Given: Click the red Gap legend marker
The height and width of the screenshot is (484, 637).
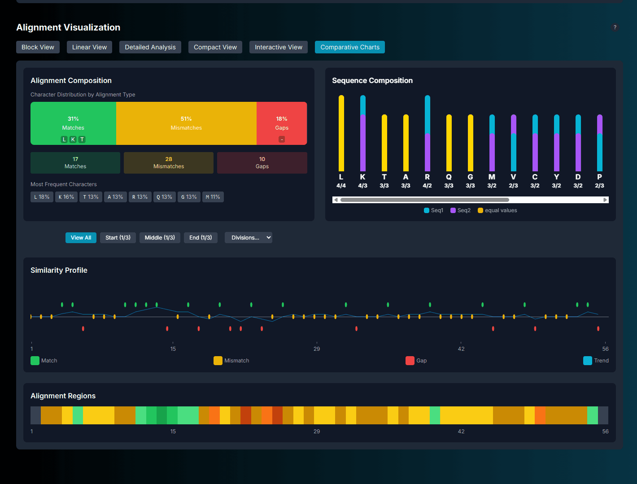Looking at the screenshot, I should 410,360.
